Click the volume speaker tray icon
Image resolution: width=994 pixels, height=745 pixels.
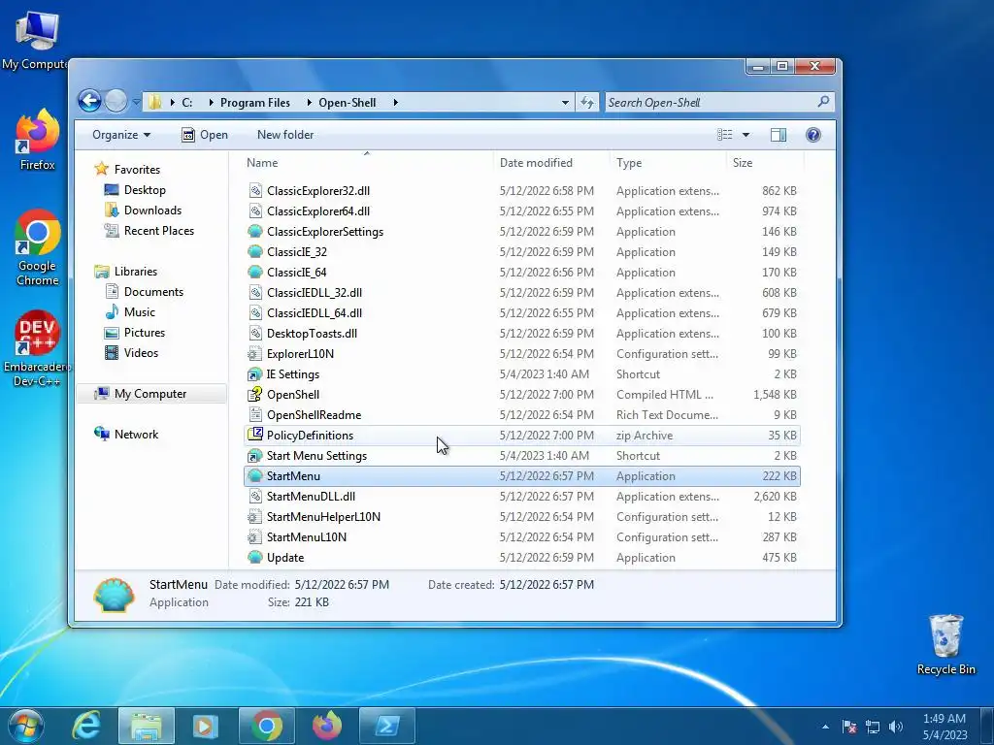895,727
